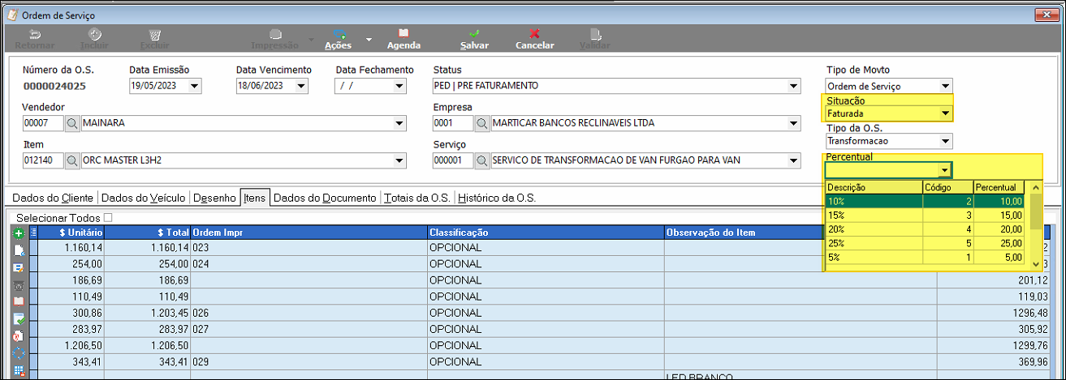Click the Percentual list scrollbar up arrow
This screenshot has height=380, width=1066.
pyautogui.click(x=1035, y=187)
